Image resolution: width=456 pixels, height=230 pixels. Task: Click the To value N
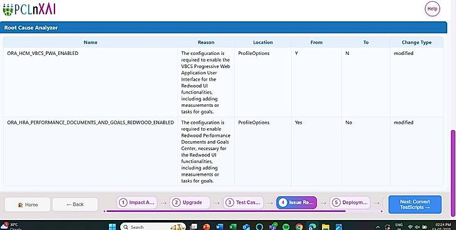tap(347, 53)
